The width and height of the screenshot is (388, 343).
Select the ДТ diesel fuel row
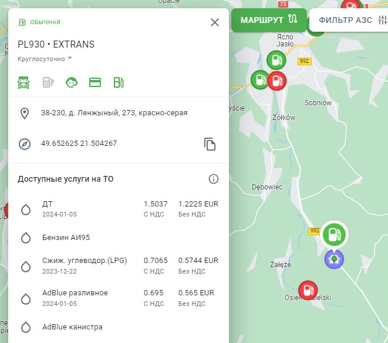point(117,209)
